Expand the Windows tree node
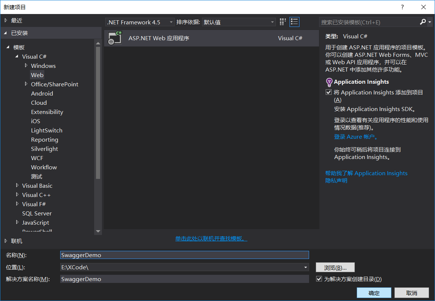Screen dimensions: 435x301 pos(26,65)
